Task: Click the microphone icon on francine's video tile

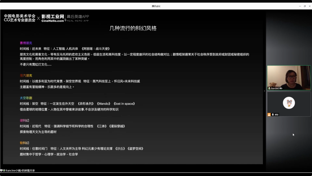Action: [x=269, y=88]
